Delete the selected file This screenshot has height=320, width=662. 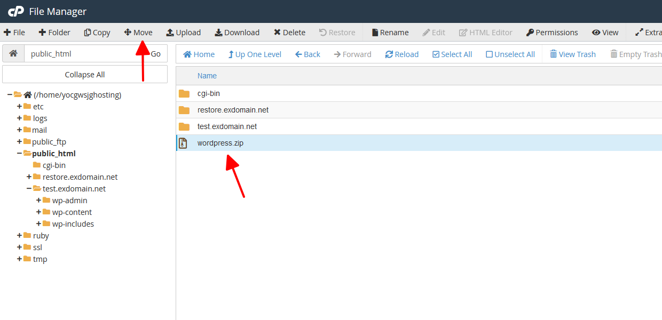coord(289,33)
